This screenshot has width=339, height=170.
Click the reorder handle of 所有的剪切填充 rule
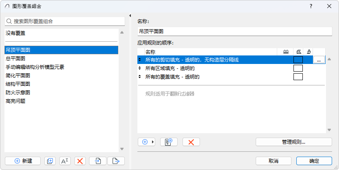140,59
